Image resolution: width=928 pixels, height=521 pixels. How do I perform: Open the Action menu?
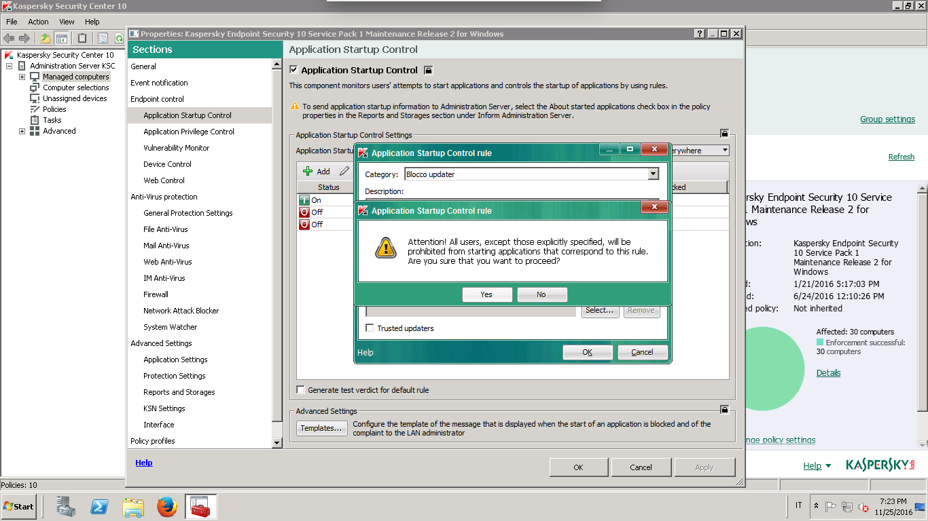38,22
